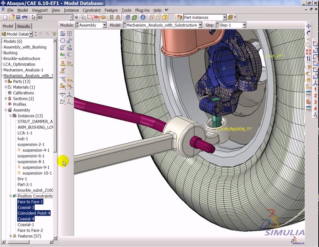The image size is (319, 247).
Task: Switch render style to wireframe
Action: [152, 17]
